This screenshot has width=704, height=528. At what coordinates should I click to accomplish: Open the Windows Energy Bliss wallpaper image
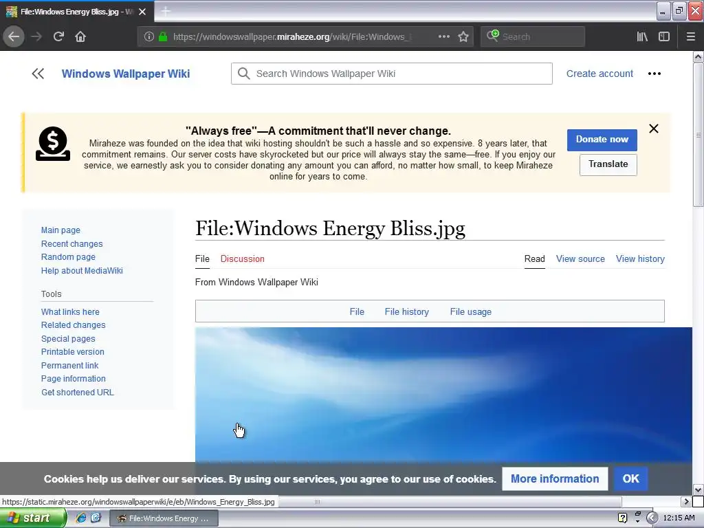443,394
